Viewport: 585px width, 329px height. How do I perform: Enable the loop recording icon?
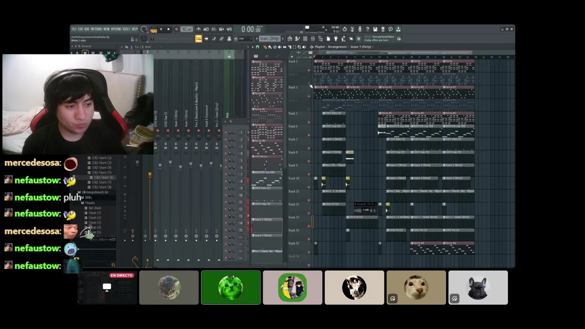coord(229,29)
